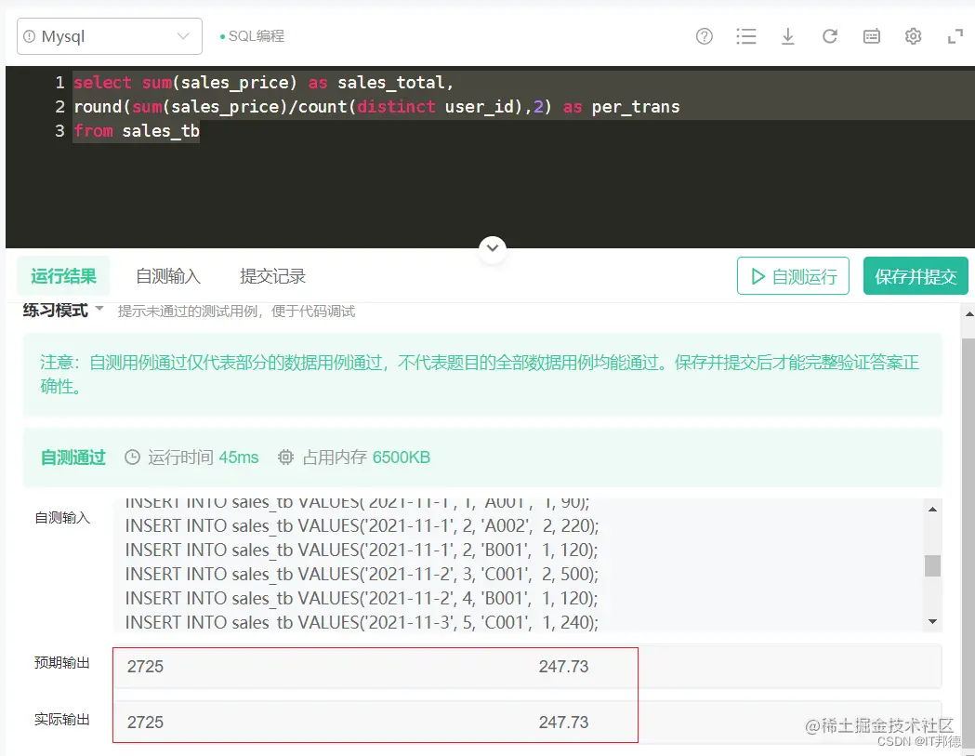Click the 自测通过 status text
This screenshot has width=975, height=756.
[72, 458]
